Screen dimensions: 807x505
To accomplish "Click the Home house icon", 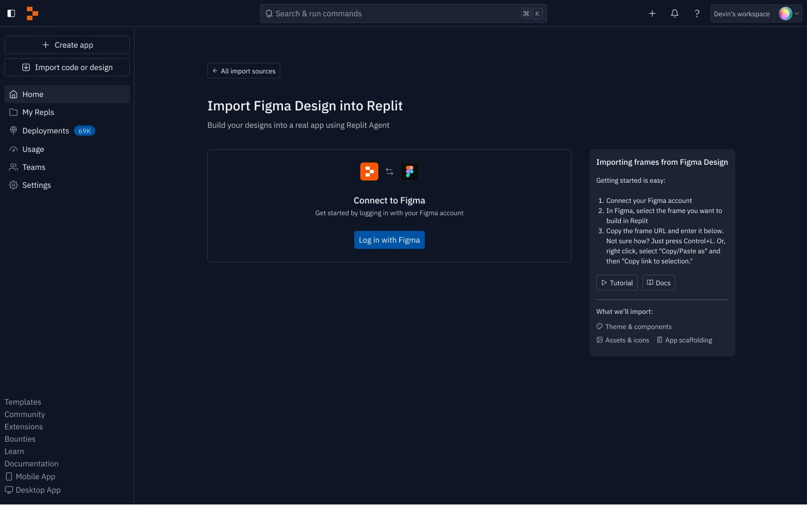I will 13,94.
